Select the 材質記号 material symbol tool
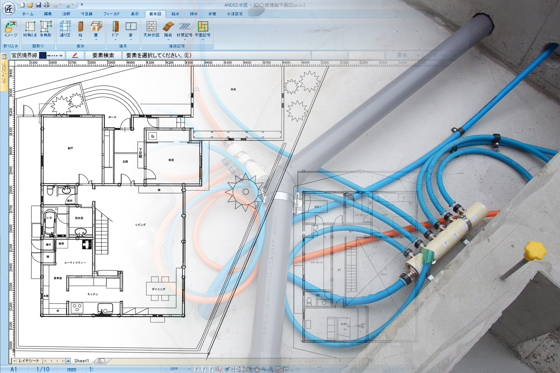Viewport: 560px width, 373px height. tap(184, 30)
